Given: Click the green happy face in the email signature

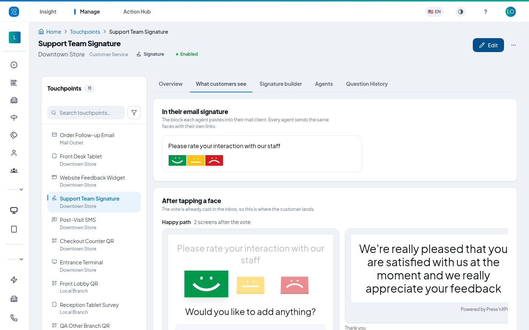Looking at the screenshot, I should tap(177, 160).
